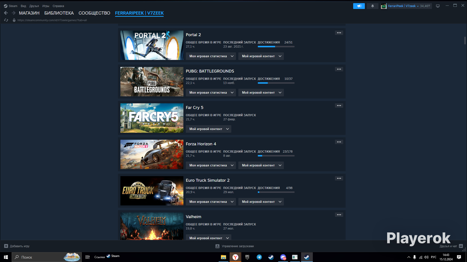Open the Euro Truck Simulator 2 title link
Screen dimensions: 467x262
click(208, 180)
